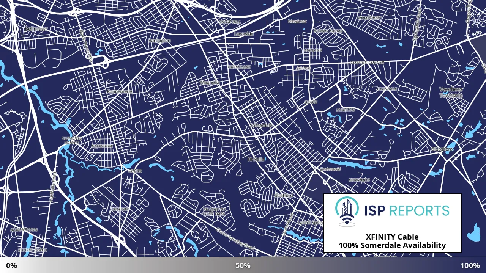Click the ISP REPORTS logo text
486x273 pixels.
coord(407,210)
